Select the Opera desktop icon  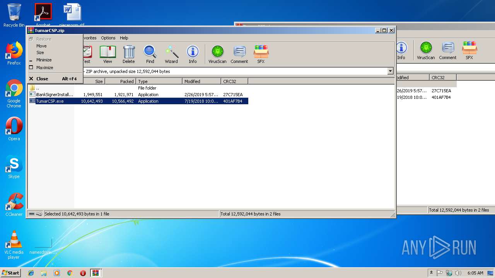[14, 129]
